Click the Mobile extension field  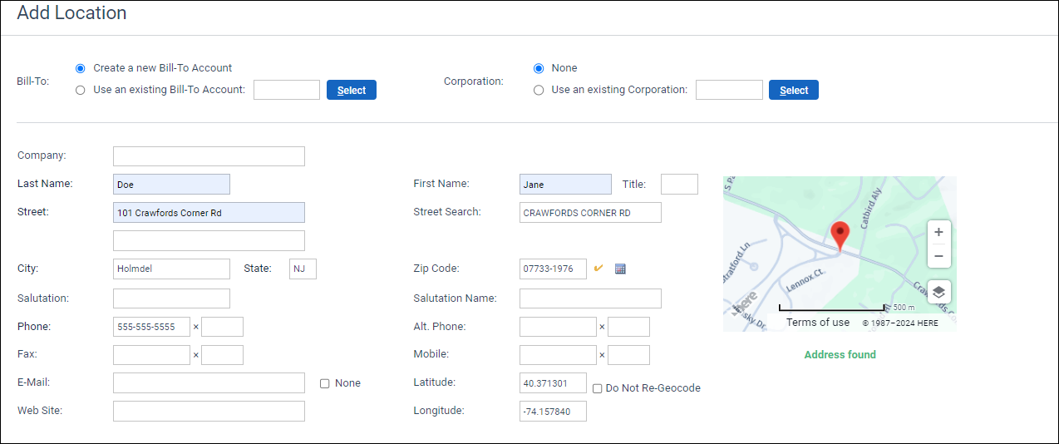pyautogui.click(x=628, y=355)
